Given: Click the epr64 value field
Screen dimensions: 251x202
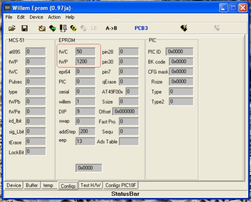Looking at the screenshot, I should [85, 72].
